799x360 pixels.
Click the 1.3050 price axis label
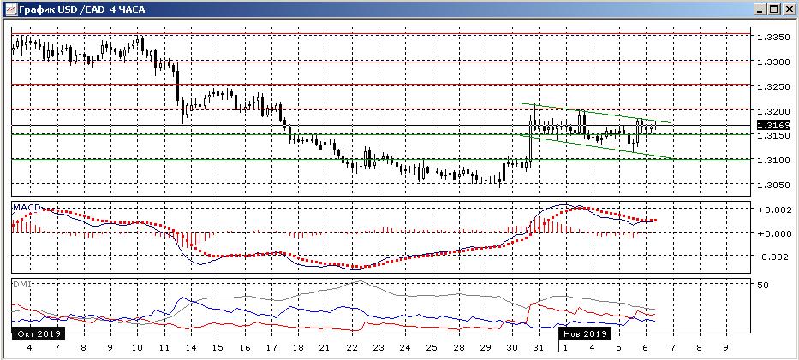coord(773,185)
